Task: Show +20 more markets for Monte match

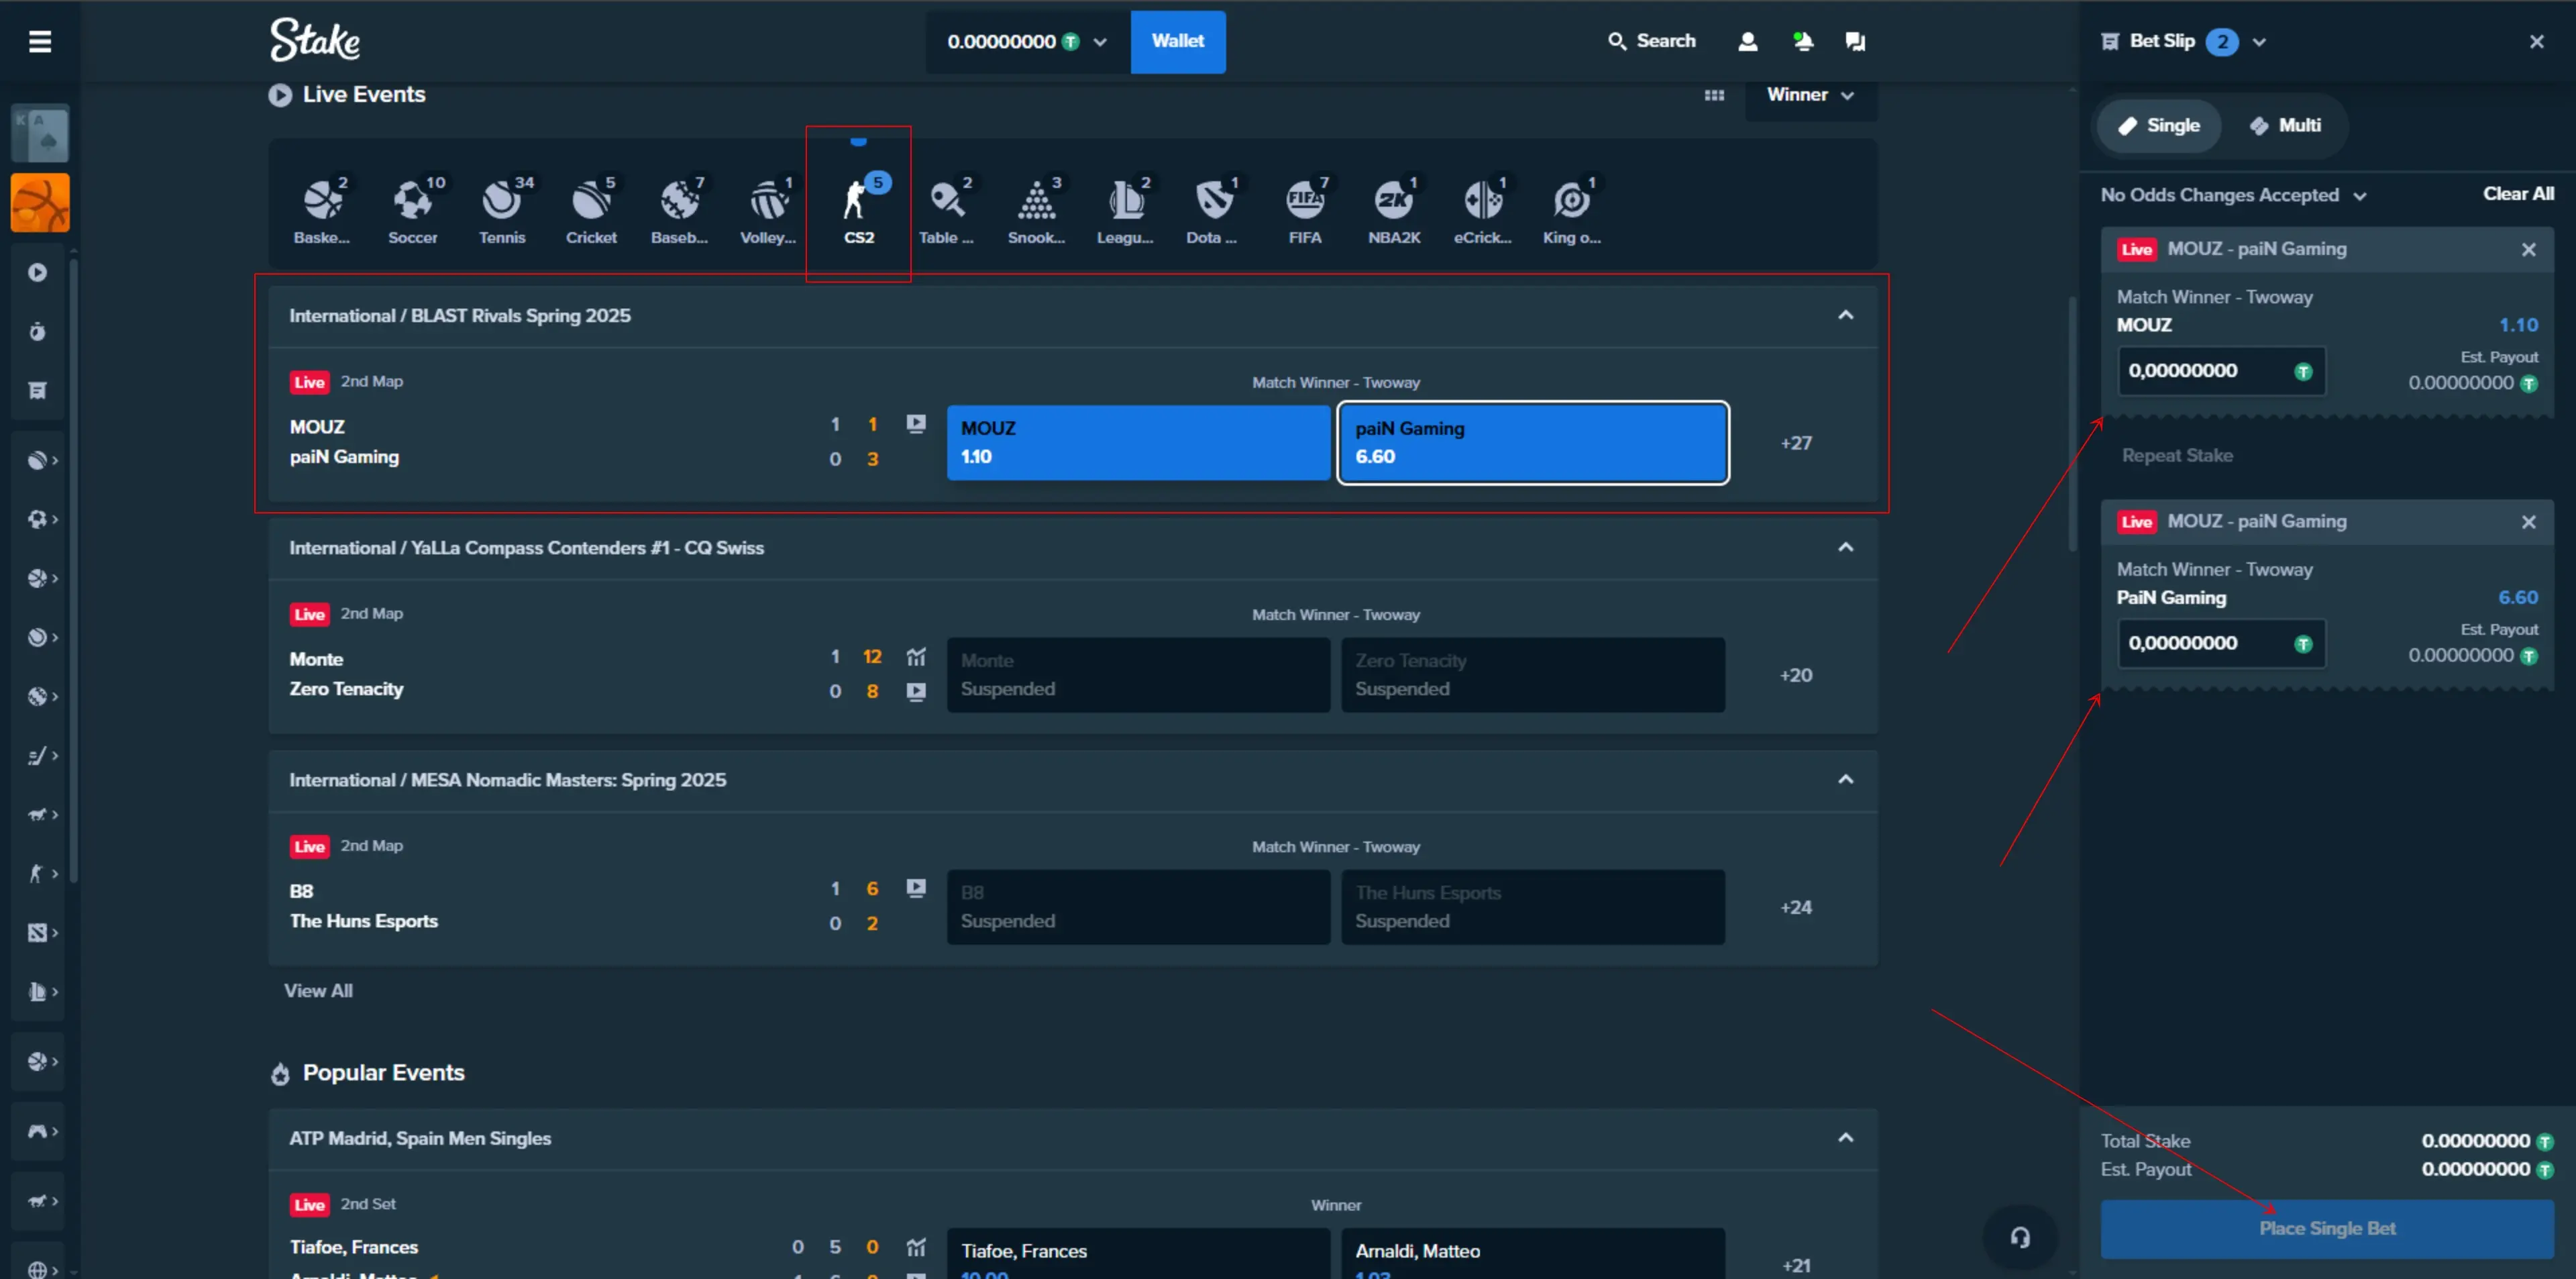Action: pos(1796,675)
